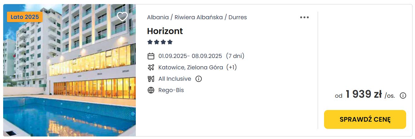The width and height of the screenshot is (415, 139).
Task: Click the Albania breadcrumb link
Action: coord(158,17)
